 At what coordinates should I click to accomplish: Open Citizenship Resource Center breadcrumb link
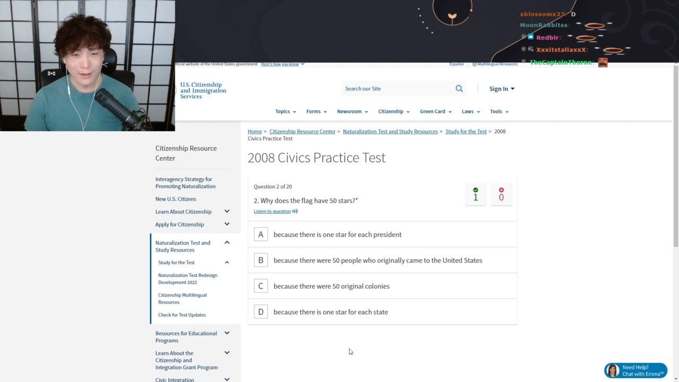click(302, 132)
